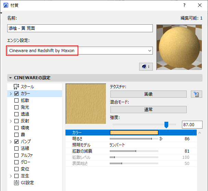
Task: Enable the 発光 channel checkbox
Action: point(16,107)
